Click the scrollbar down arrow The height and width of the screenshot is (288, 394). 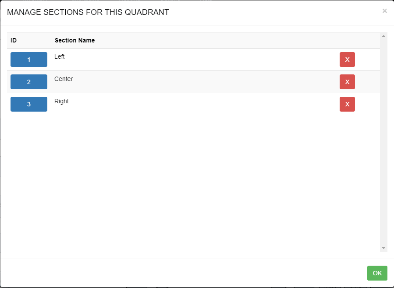pos(384,248)
